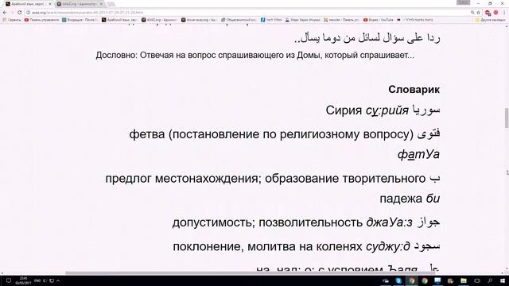Open the Входящие Почта bookmark
The image size is (509, 286).
point(80,20)
